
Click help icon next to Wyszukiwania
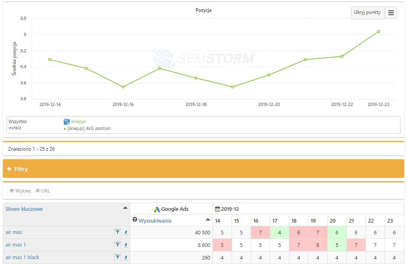coord(135,220)
